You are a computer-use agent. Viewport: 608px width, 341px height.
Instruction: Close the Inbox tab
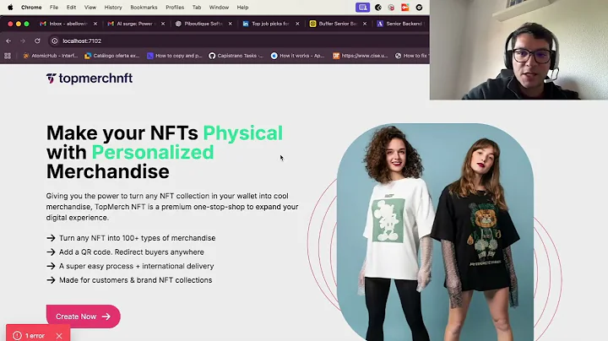(x=95, y=24)
